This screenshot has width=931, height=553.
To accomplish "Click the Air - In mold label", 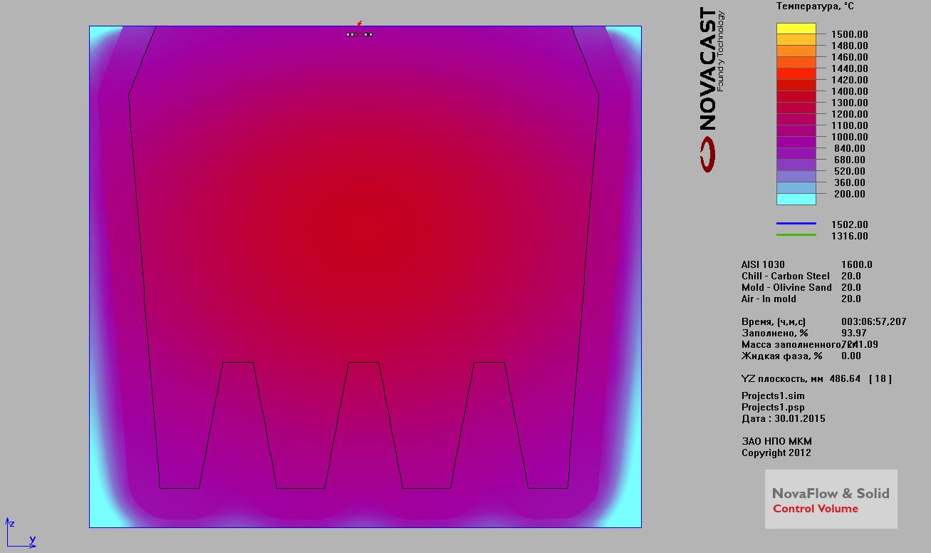I will click(769, 299).
